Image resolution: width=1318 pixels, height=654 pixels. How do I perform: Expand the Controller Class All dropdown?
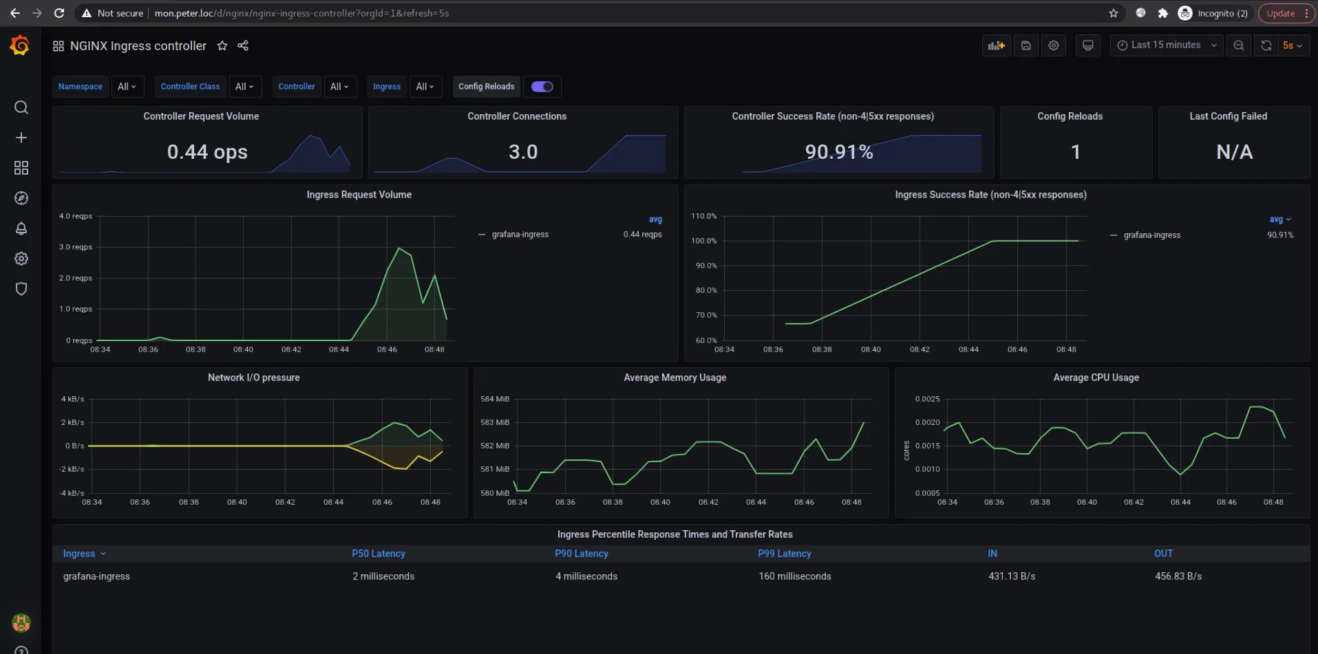point(244,87)
